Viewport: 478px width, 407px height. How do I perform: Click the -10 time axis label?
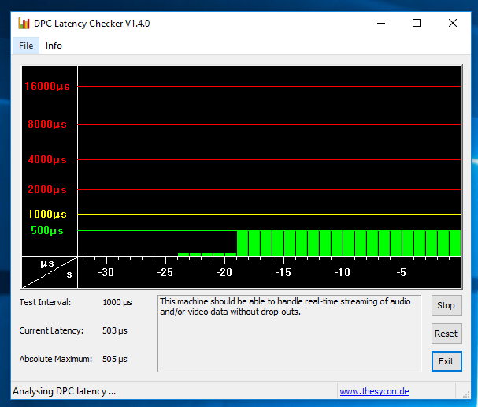pyautogui.click(x=343, y=272)
